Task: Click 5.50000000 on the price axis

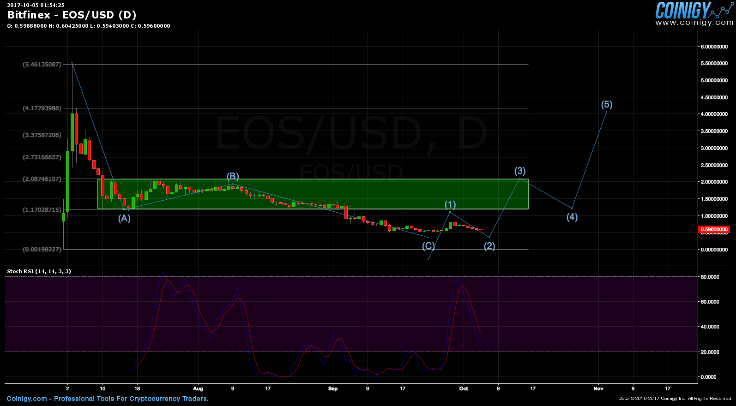Action: pyautogui.click(x=714, y=63)
